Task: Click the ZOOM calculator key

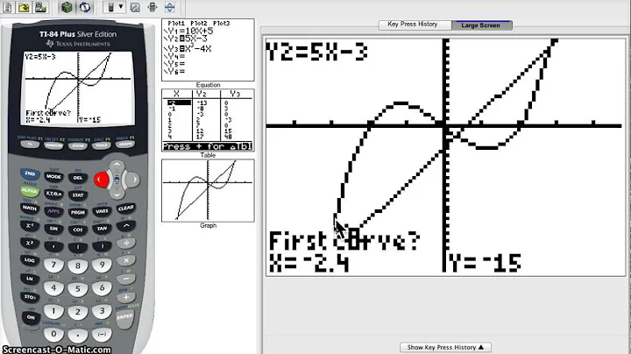Action: [x=78, y=145]
